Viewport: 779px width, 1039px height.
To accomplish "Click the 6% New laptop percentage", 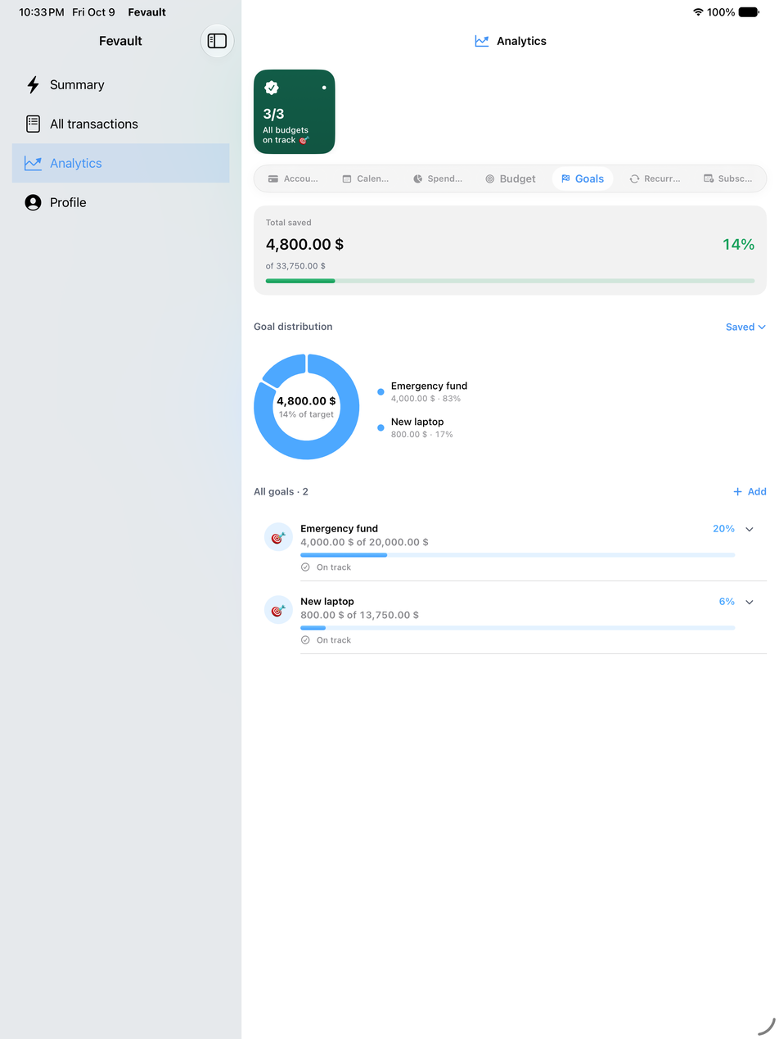I will pyautogui.click(x=727, y=602).
